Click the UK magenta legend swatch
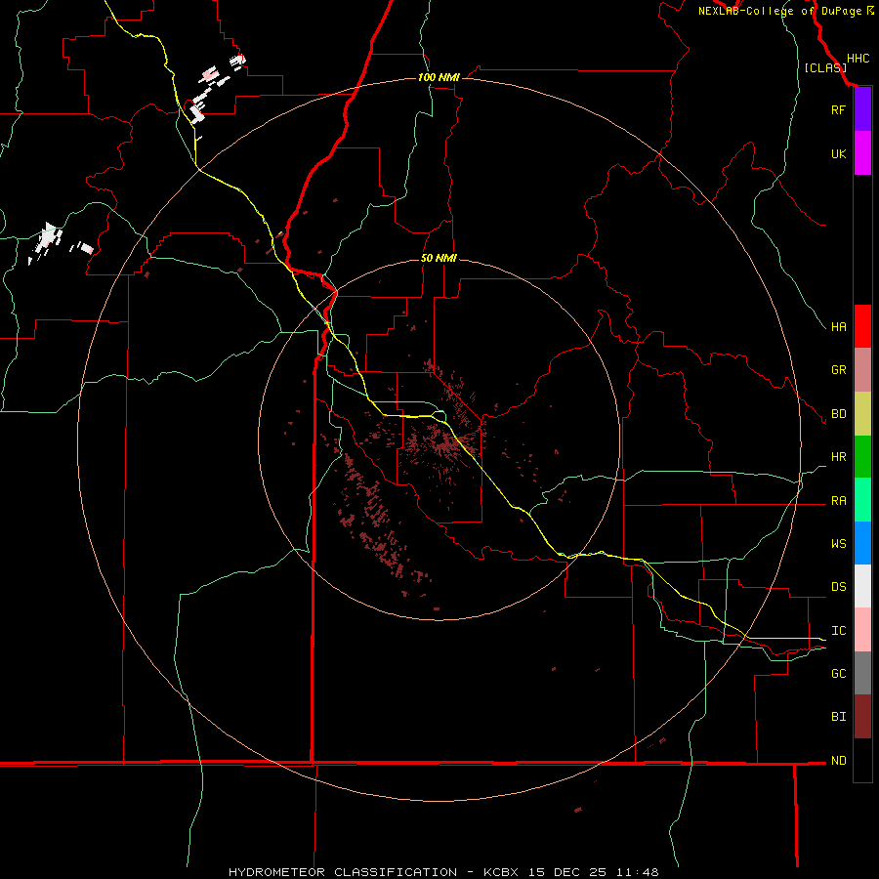This screenshot has width=879, height=879. (862, 153)
